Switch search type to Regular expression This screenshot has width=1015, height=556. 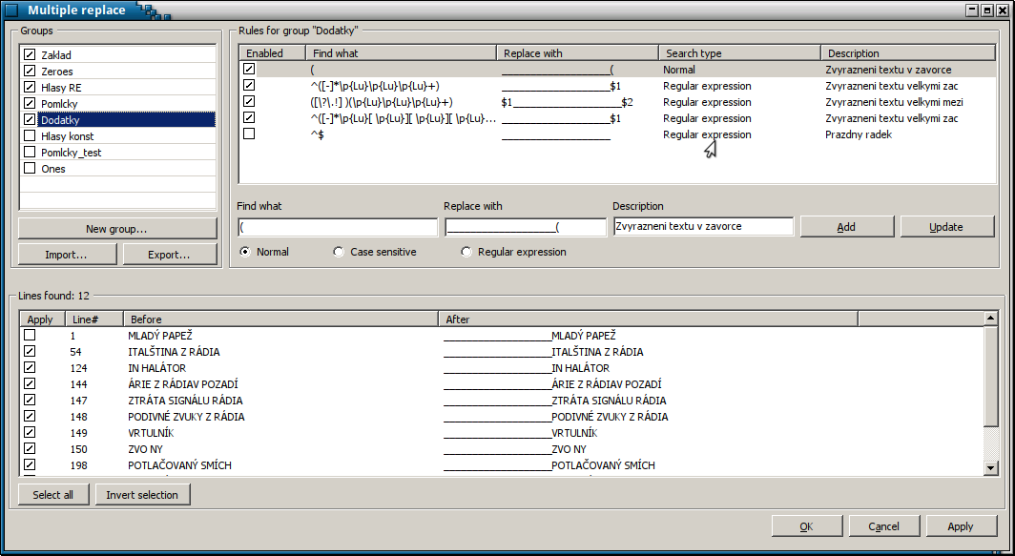[466, 251]
